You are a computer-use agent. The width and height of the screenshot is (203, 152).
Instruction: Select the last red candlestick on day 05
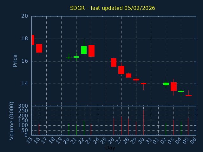188,95
